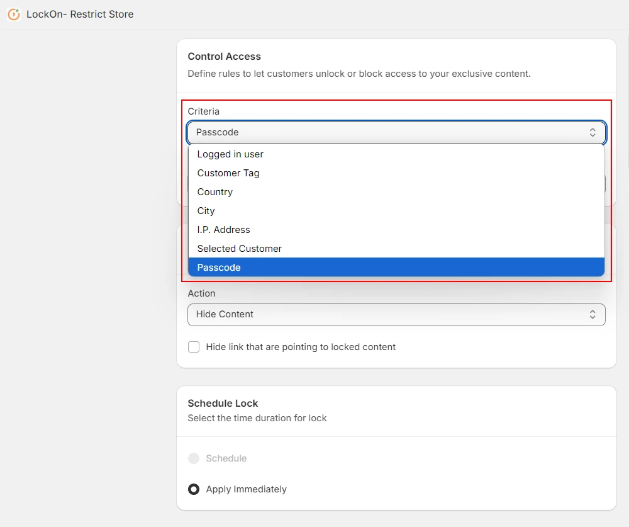Choose the Apply Immediately radio option
Image resolution: width=629 pixels, height=527 pixels.
click(x=194, y=489)
